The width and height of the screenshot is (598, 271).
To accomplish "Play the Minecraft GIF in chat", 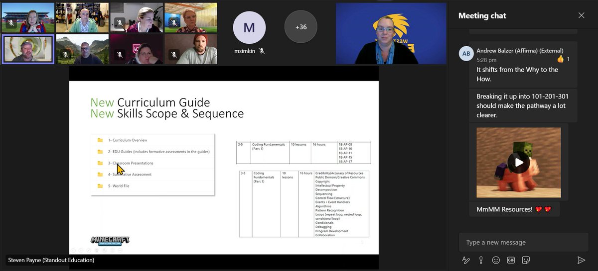I will (519, 163).
